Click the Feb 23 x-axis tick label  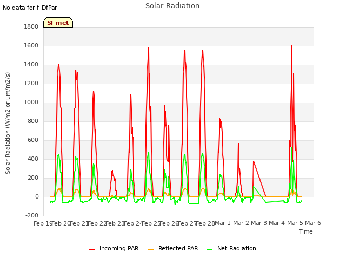point(115,223)
